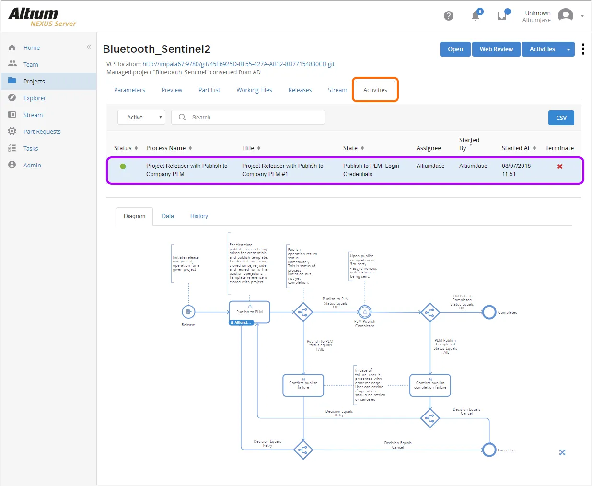This screenshot has width=592, height=486.
Task: Click the Activities blue button
Action: [x=542, y=49]
